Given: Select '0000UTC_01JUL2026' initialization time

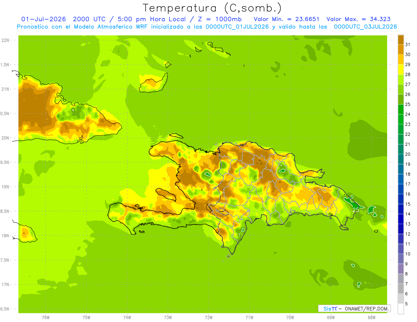Looking at the screenshot, I should [x=237, y=27].
